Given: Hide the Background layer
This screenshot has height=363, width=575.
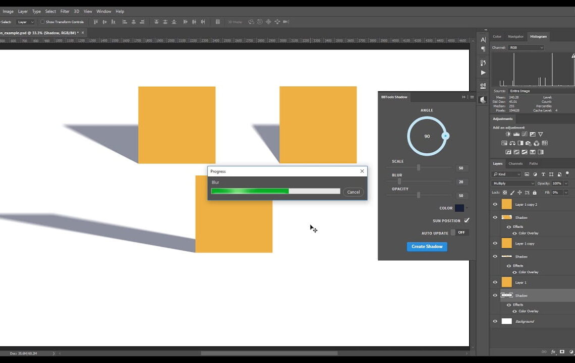Looking at the screenshot, I should coord(495,321).
